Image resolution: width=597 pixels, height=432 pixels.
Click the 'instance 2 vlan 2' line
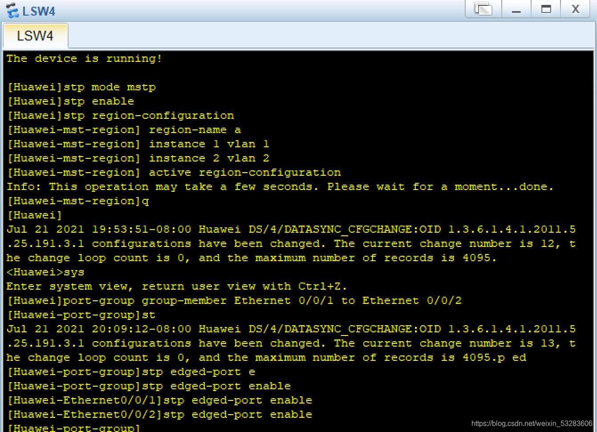[x=138, y=158]
